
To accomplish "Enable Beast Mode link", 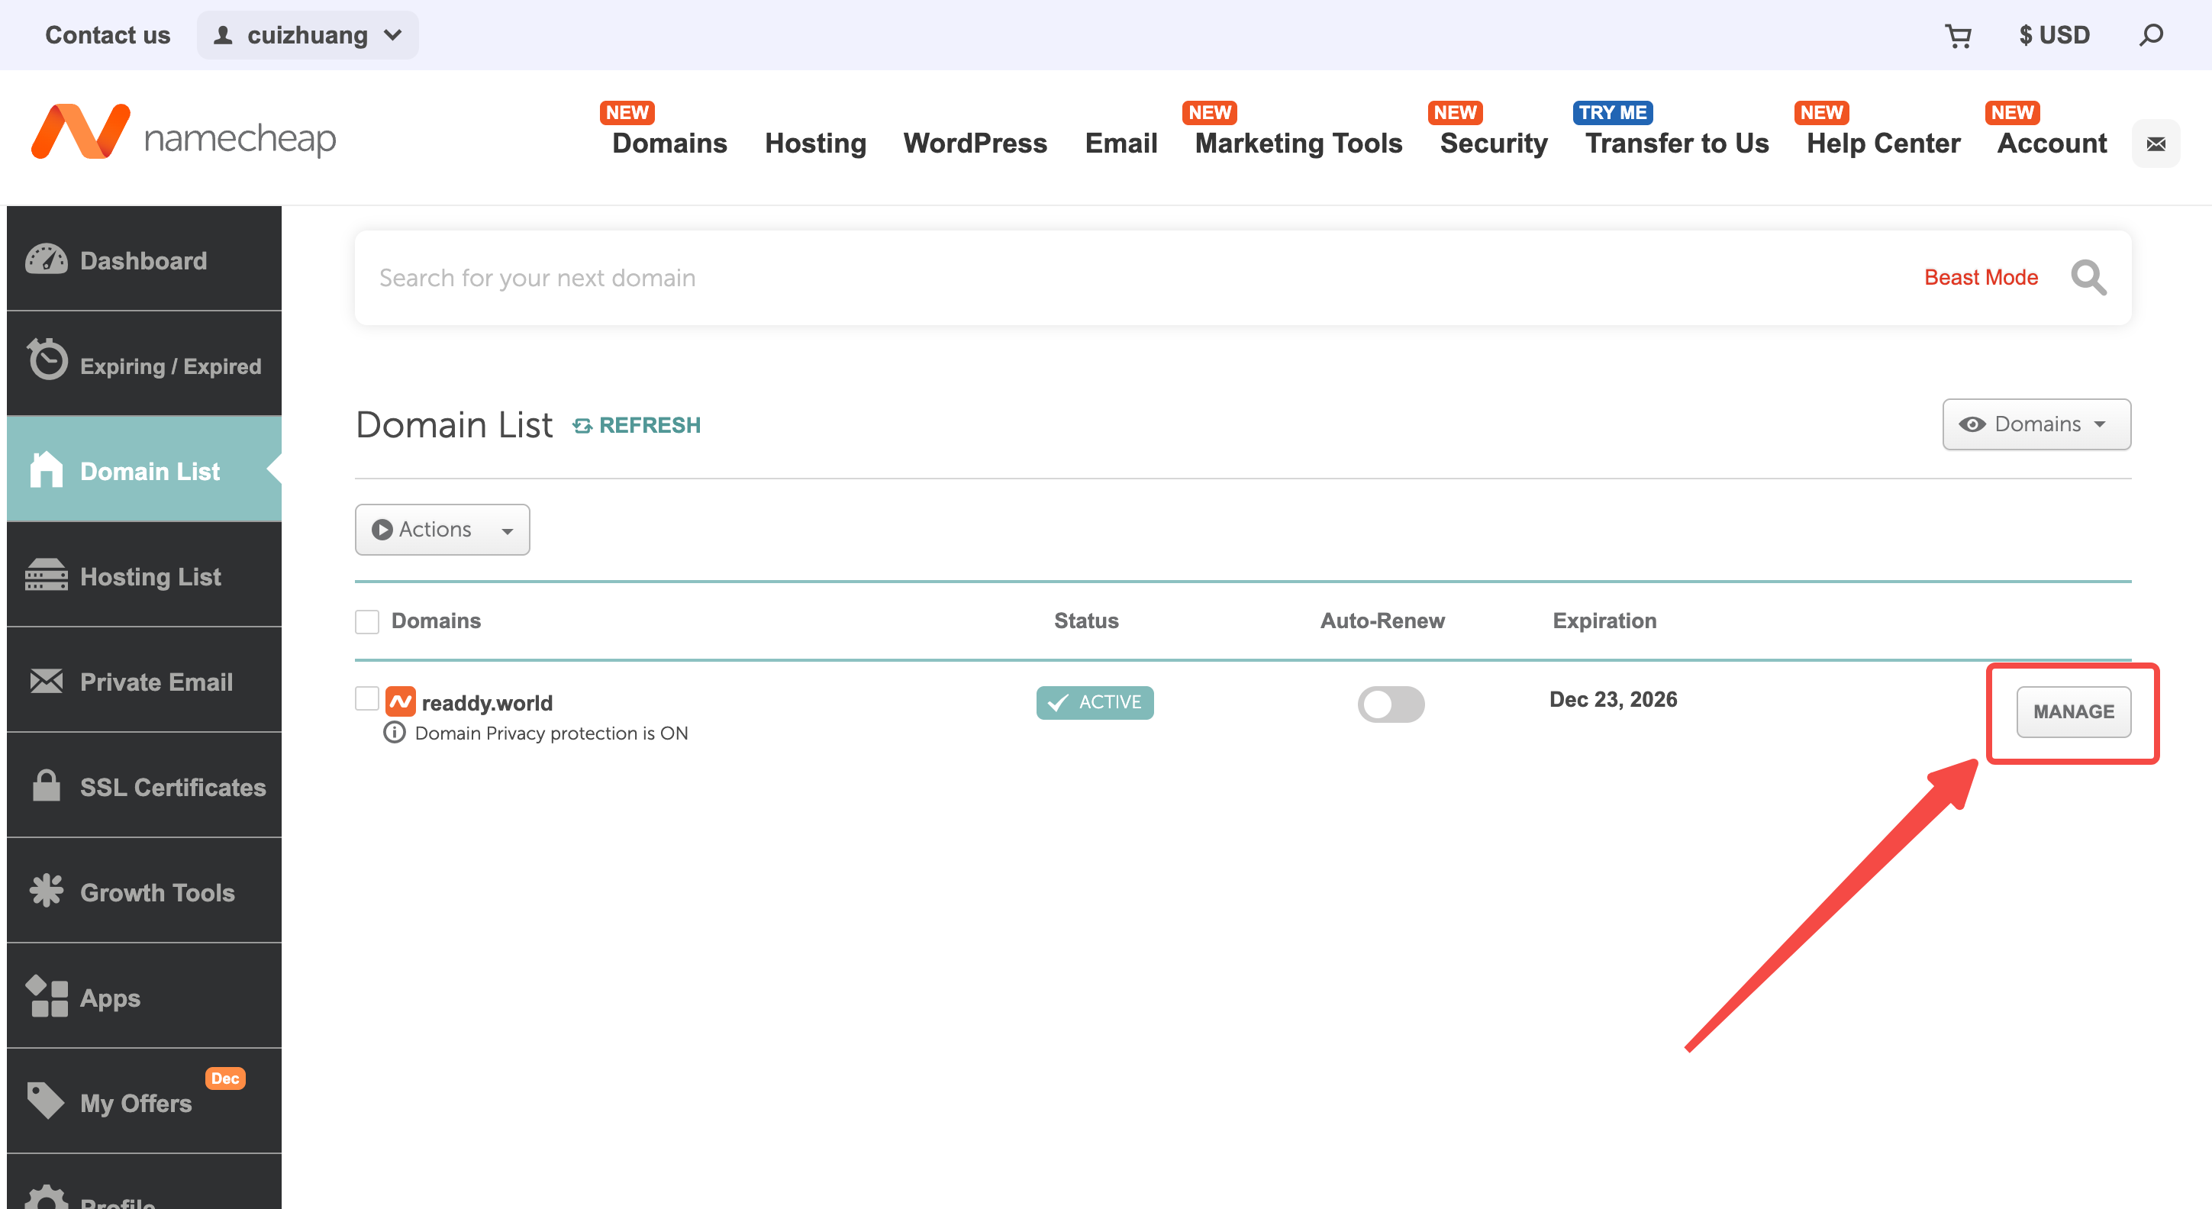I will [x=1980, y=277].
